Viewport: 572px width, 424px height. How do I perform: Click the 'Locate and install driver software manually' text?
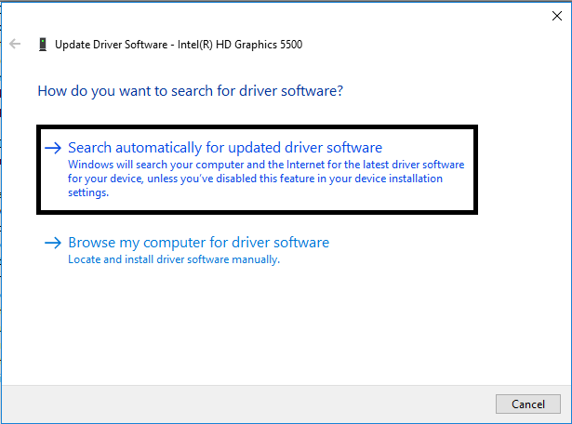[x=174, y=259]
